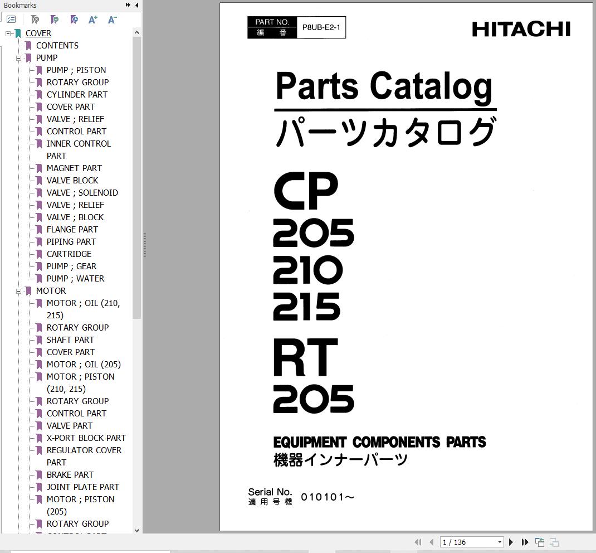Open the PUMP ; WATER bookmark

75,278
